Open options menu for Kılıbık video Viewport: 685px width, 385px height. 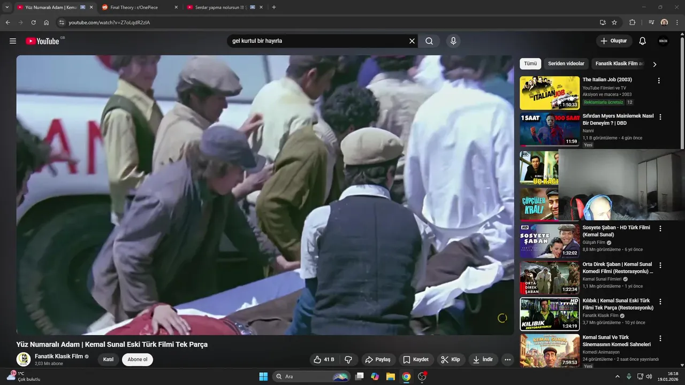click(660, 302)
